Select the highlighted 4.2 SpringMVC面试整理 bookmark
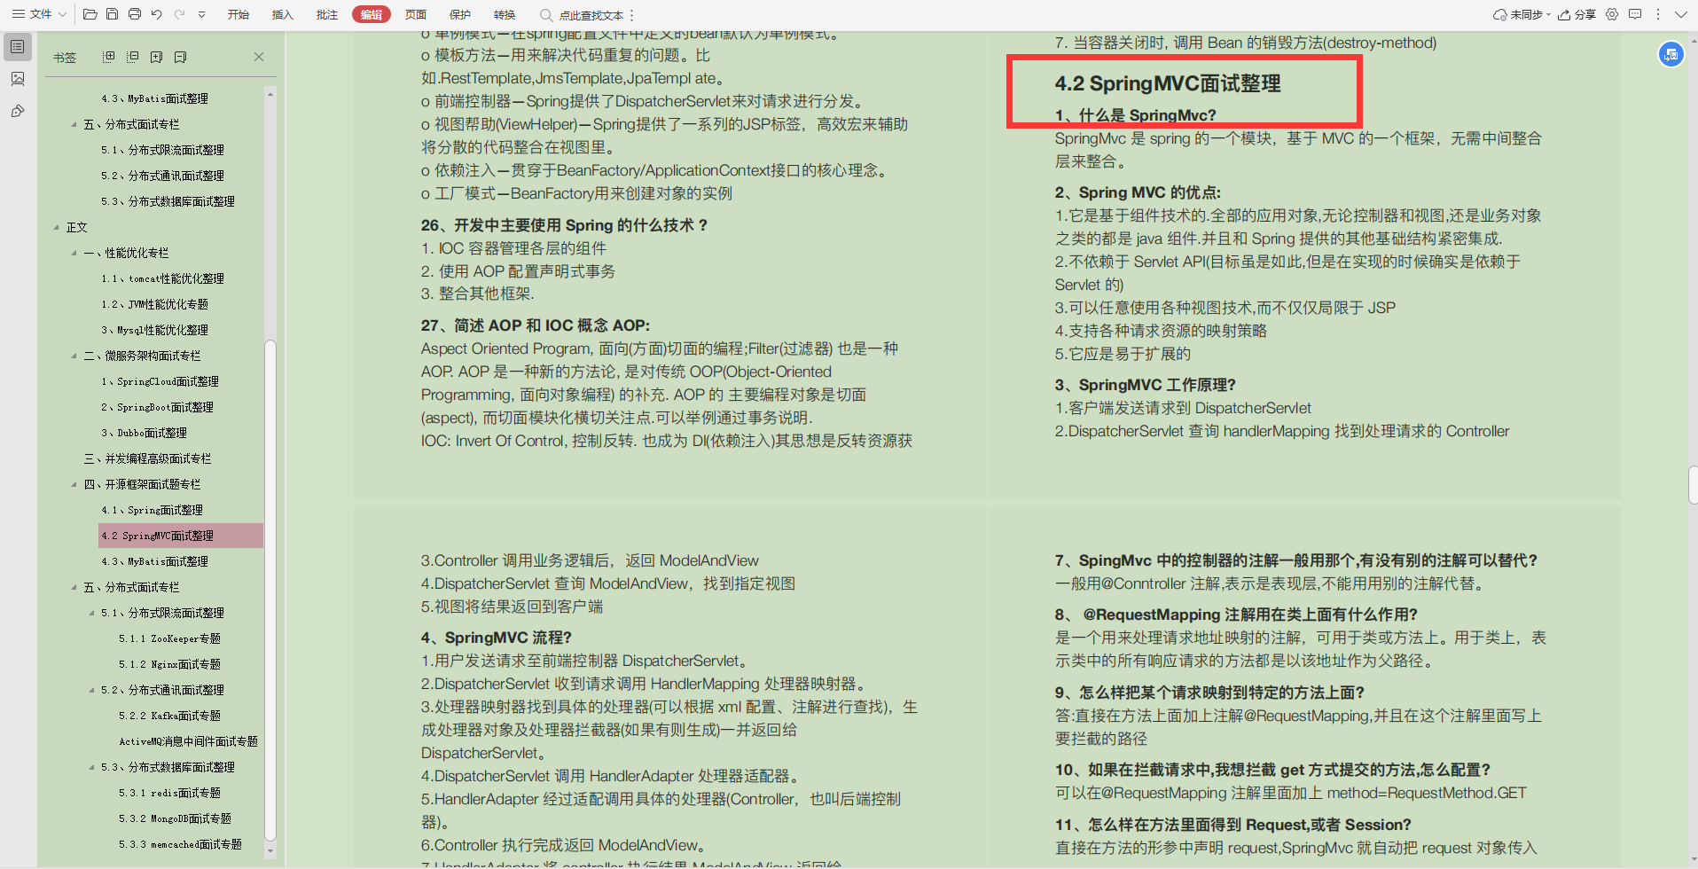 coord(181,536)
